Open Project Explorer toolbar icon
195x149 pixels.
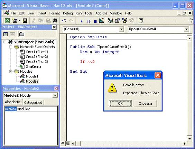[110, 21]
